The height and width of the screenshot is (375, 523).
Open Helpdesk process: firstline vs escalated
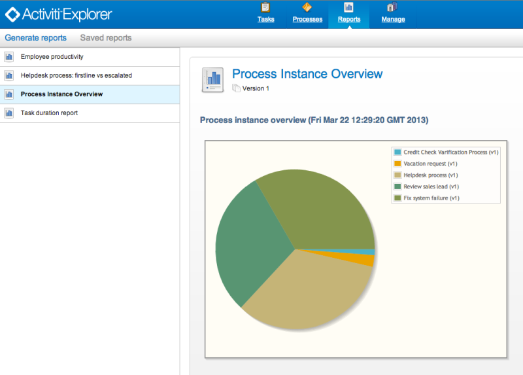(76, 75)
